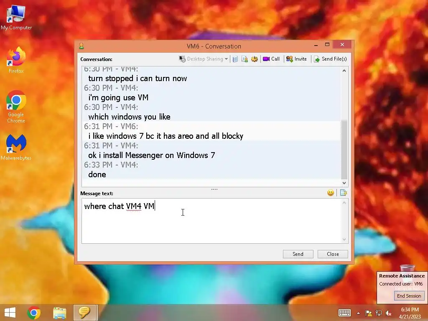This screenshot has width=428, height=321.
Task: Click the 'done' message
Action: tap(97, 174)
